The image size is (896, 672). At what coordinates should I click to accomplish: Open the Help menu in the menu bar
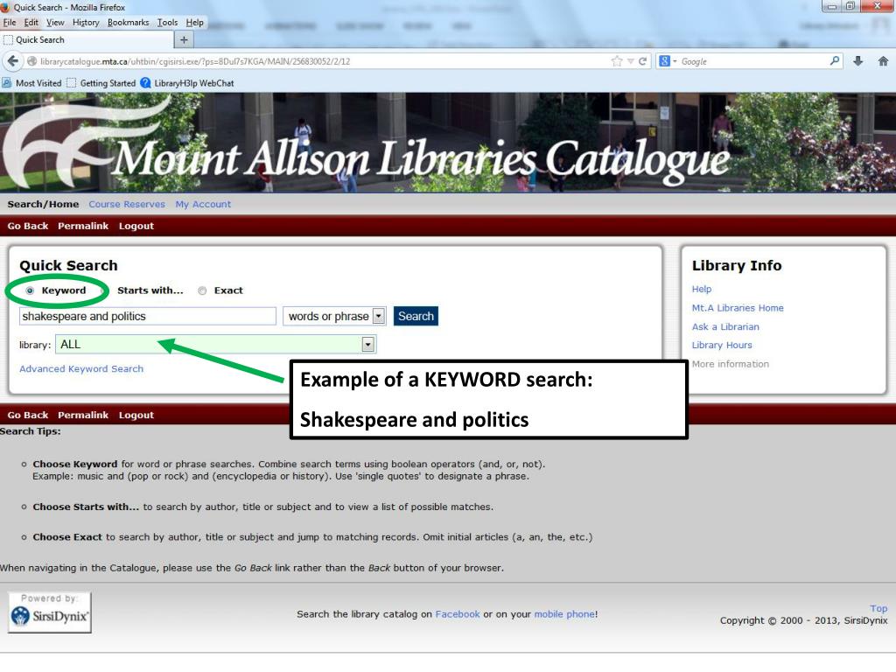pyautogui.click(x=195, y=22)
